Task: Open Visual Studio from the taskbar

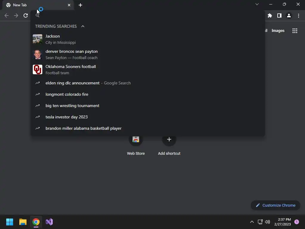Action: (x=49, y=222)
